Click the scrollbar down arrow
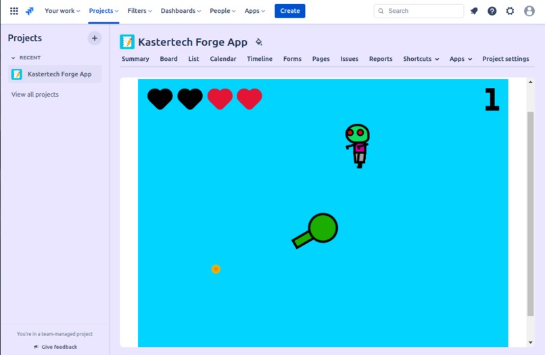The width and height of the screenshot is (545, 355). tap(530, 342)
